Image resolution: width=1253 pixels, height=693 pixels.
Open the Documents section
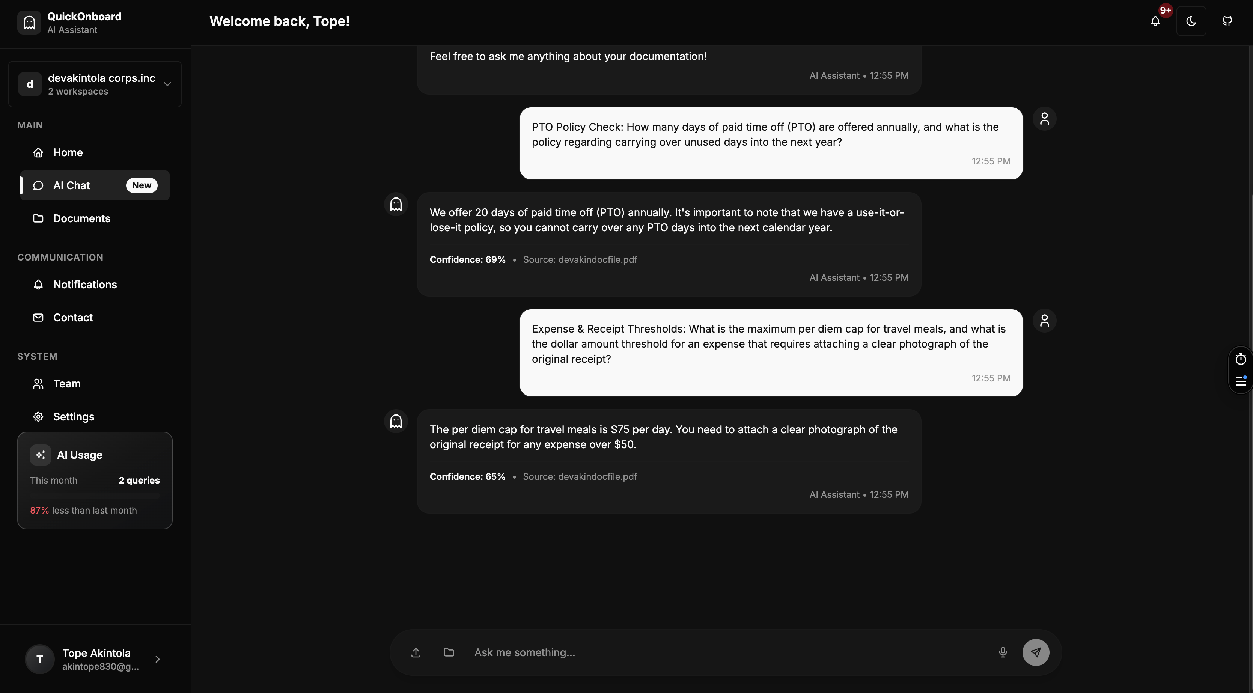81,218
